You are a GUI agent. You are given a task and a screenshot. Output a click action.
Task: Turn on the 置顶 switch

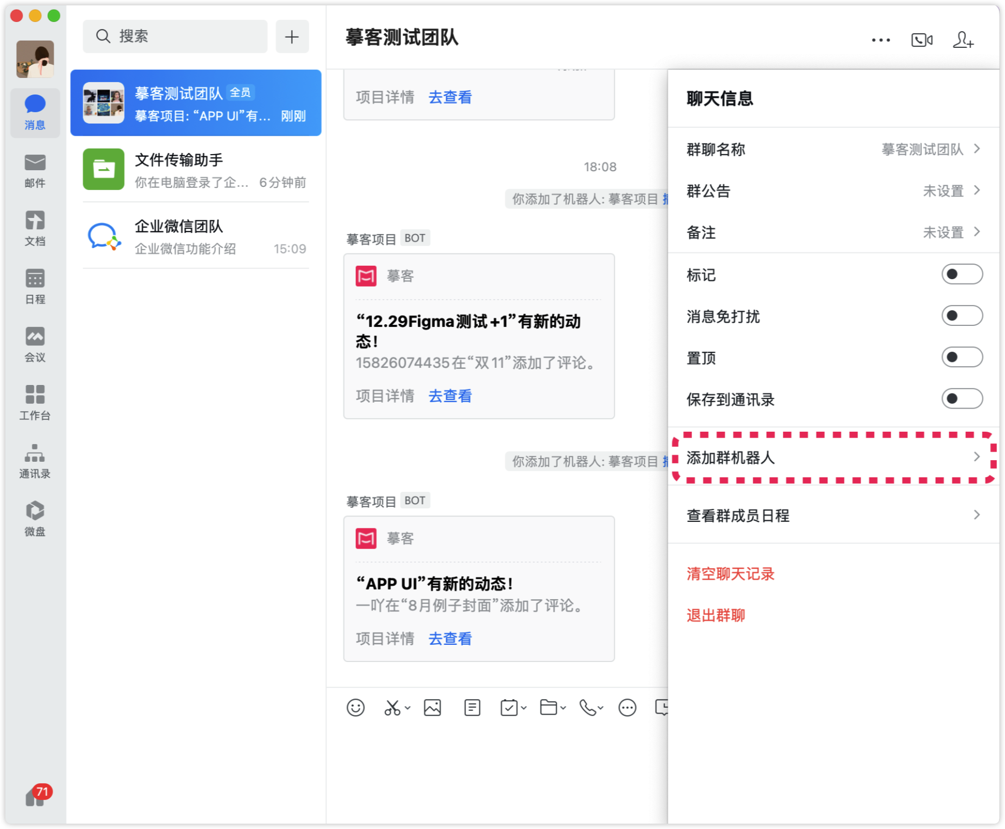(x=962, y=357)
